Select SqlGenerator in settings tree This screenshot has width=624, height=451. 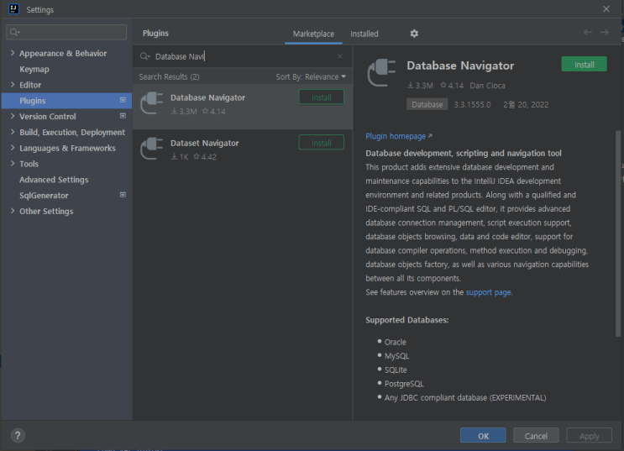44,196
